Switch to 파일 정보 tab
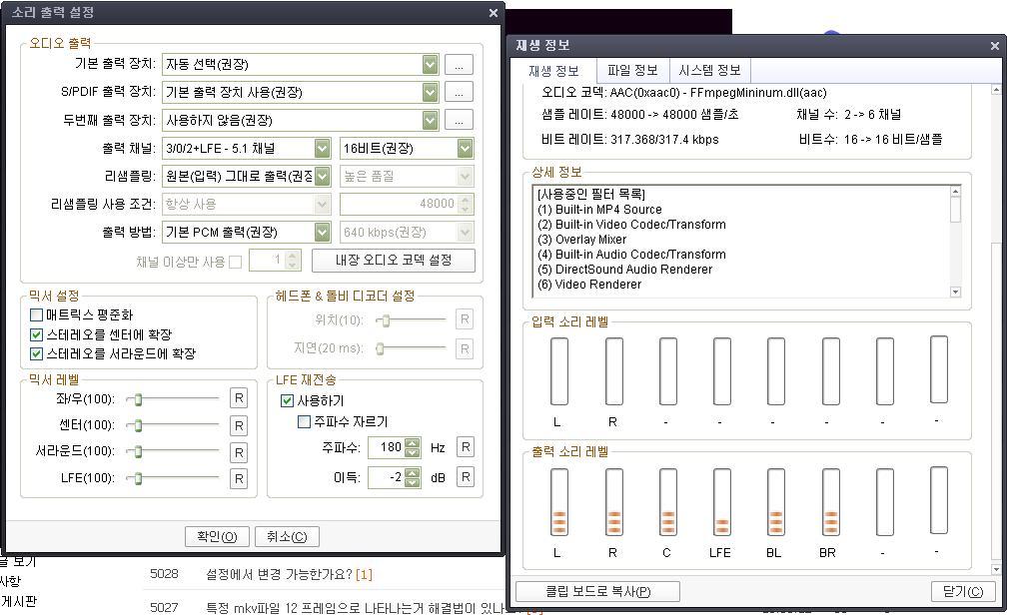Screen dimensions: 1010x615 pos(632,70)
